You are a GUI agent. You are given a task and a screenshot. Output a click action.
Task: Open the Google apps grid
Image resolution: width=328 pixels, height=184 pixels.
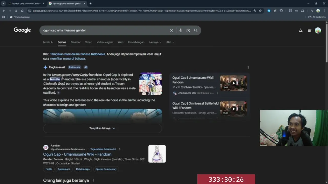pos(310,30)
